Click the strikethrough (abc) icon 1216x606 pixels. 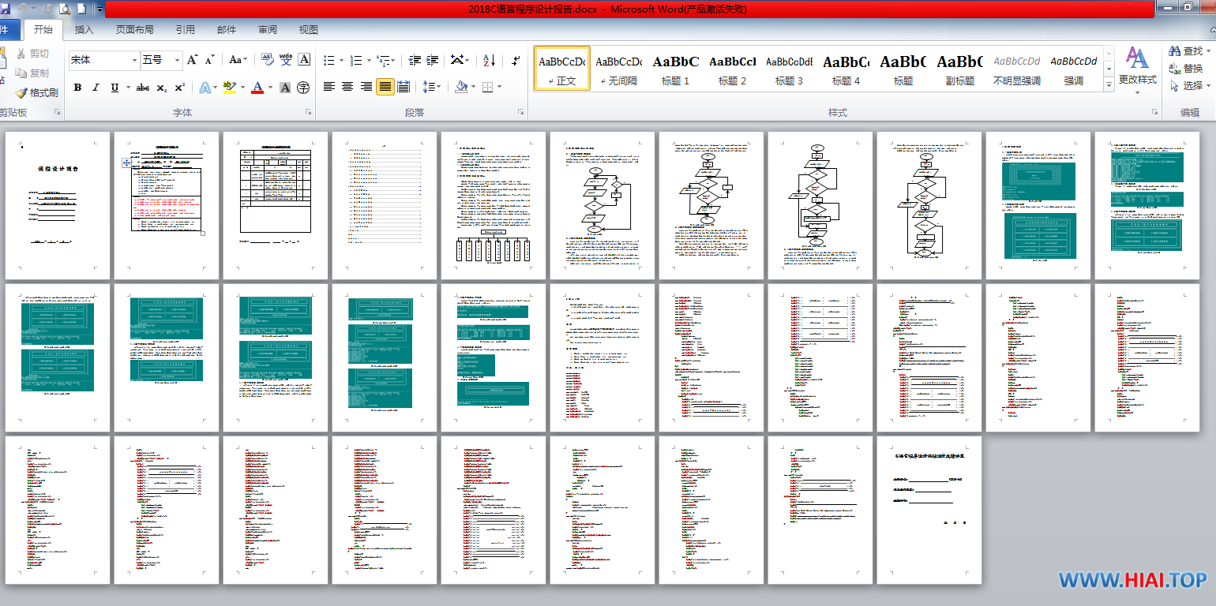click(x=143, y=88)
